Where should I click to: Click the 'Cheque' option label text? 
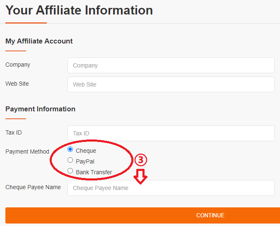pos(86,151)
